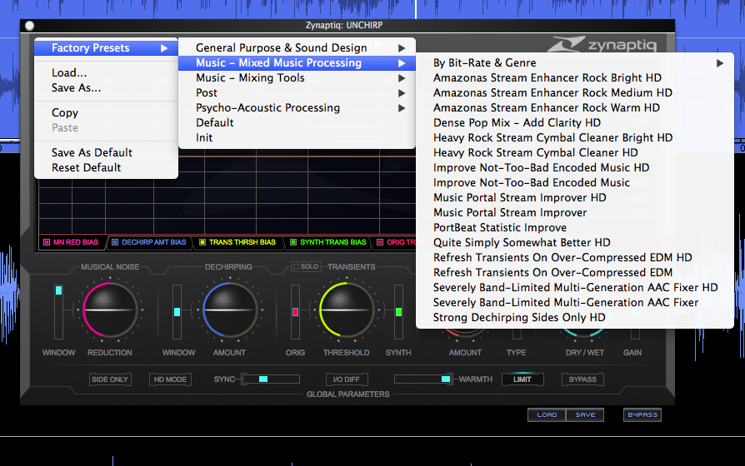Expand General Purpose & Sound Design submenu
The height and width of the screenshot is (466, 745).
[297, 48]
